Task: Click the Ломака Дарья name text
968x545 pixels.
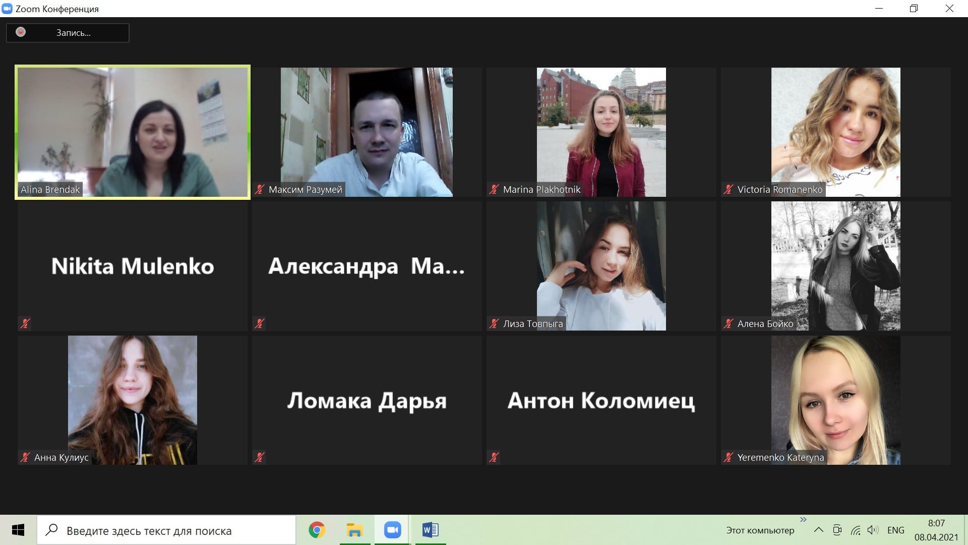Action: (x=367, y=401)
